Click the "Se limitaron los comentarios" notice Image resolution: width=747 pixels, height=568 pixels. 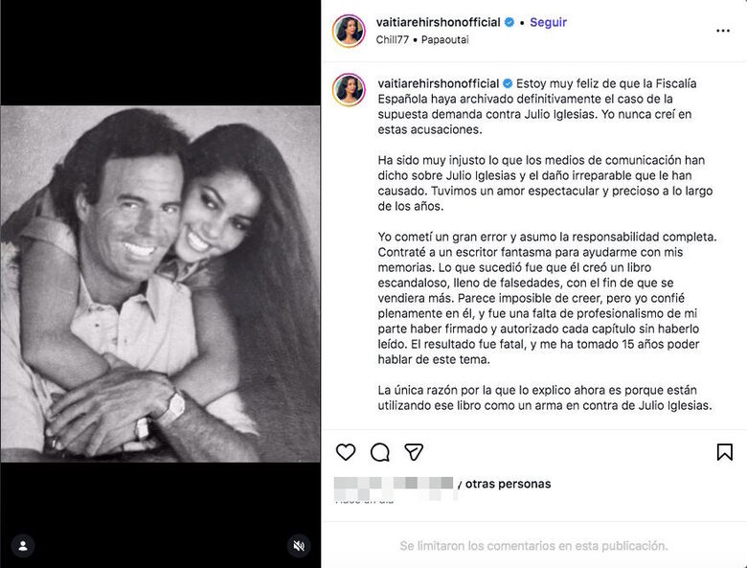[533, 546]
